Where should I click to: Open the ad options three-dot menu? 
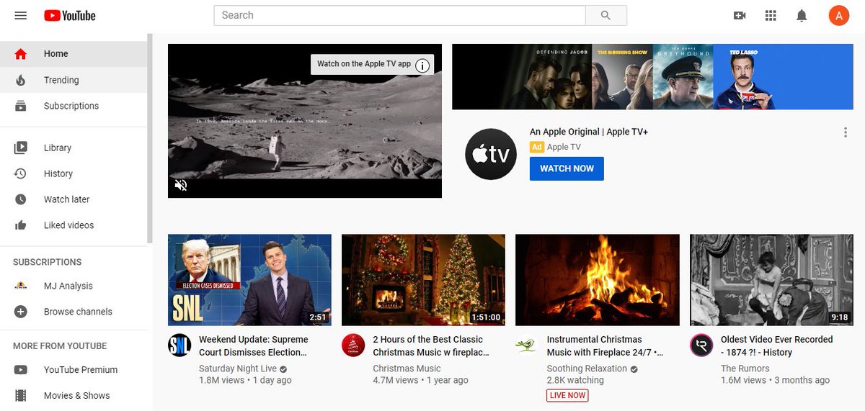tap(845, 132)
